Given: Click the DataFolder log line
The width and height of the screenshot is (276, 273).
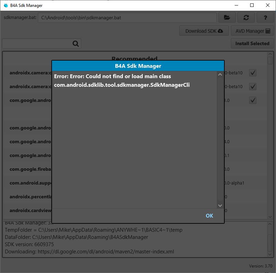Looking at the screenshot, I should pos(76,237).
